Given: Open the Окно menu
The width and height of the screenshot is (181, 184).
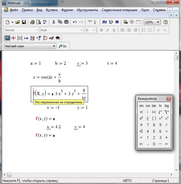Looking at the screenshot, I should tap(145, 10).
